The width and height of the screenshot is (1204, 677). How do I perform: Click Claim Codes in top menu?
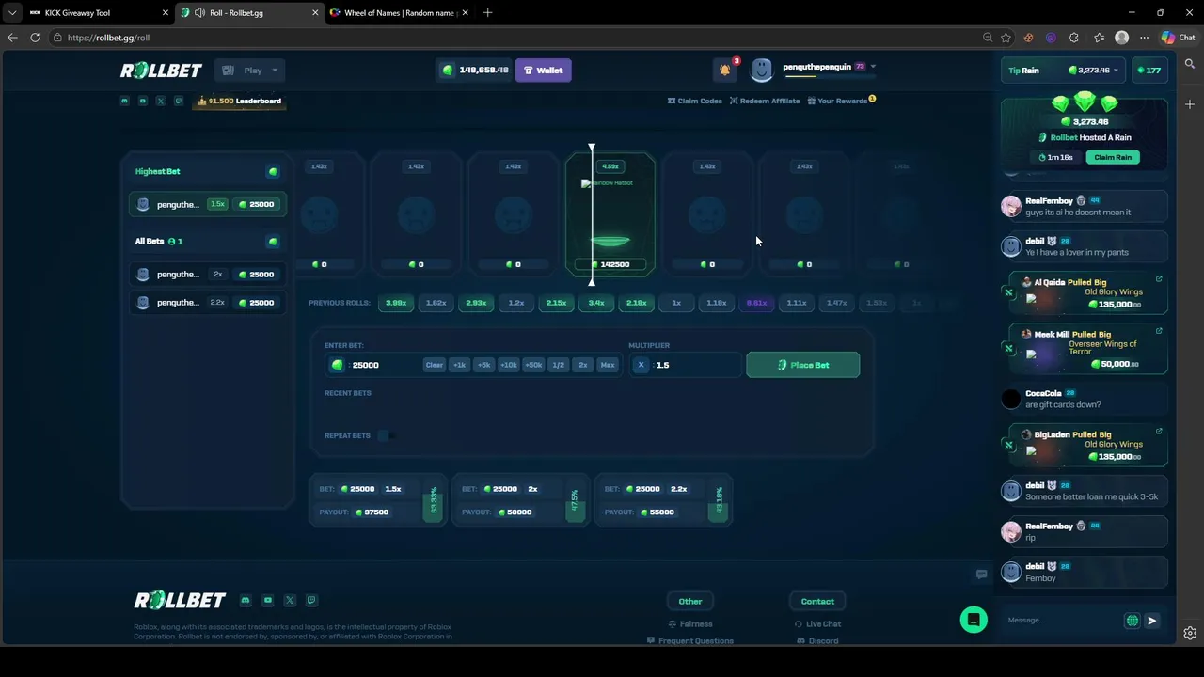coord(695,101)
